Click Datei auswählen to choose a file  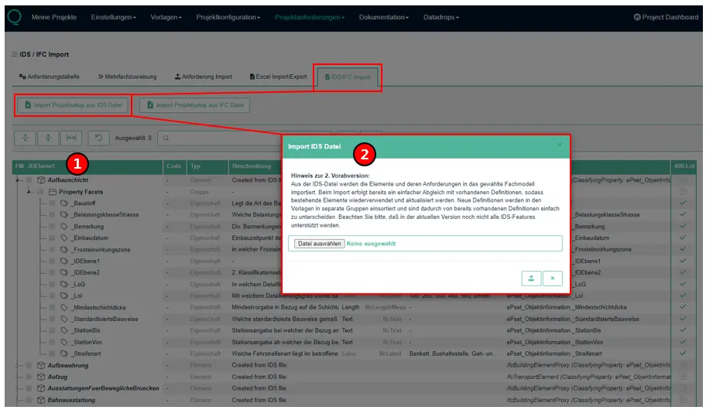point(318,244)
